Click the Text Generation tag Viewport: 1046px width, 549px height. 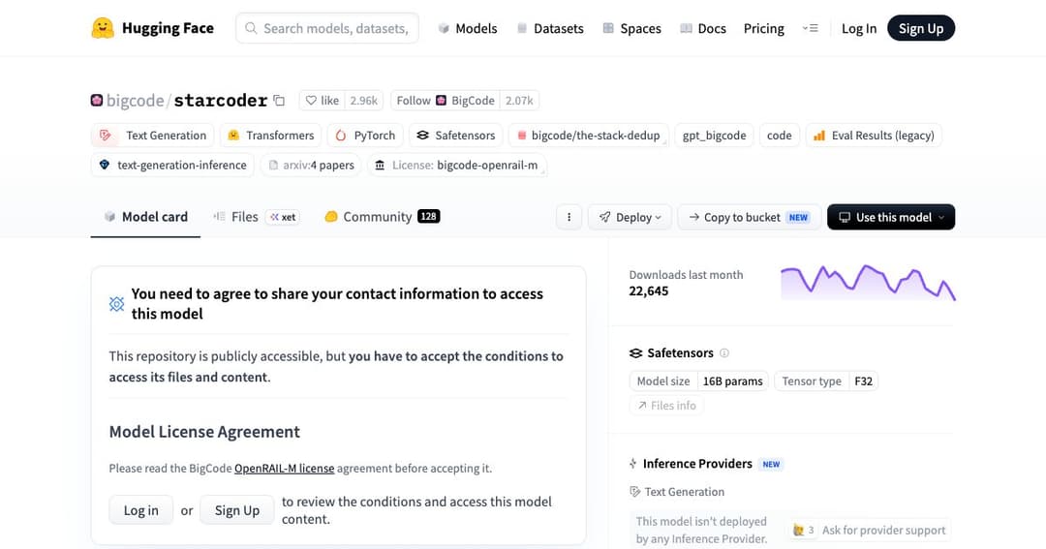click(x=153, y=136)
